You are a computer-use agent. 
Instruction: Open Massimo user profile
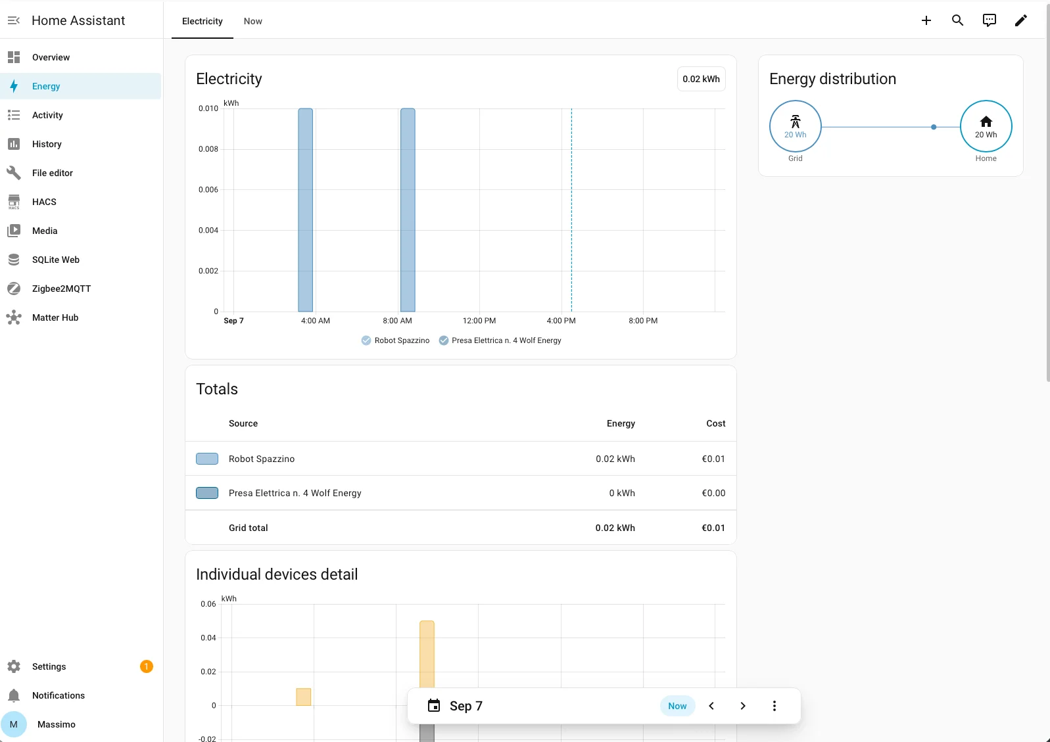(x=80, y=724)
